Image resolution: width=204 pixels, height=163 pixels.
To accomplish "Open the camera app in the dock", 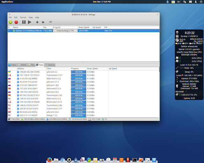I will click(x=102, y=160).
